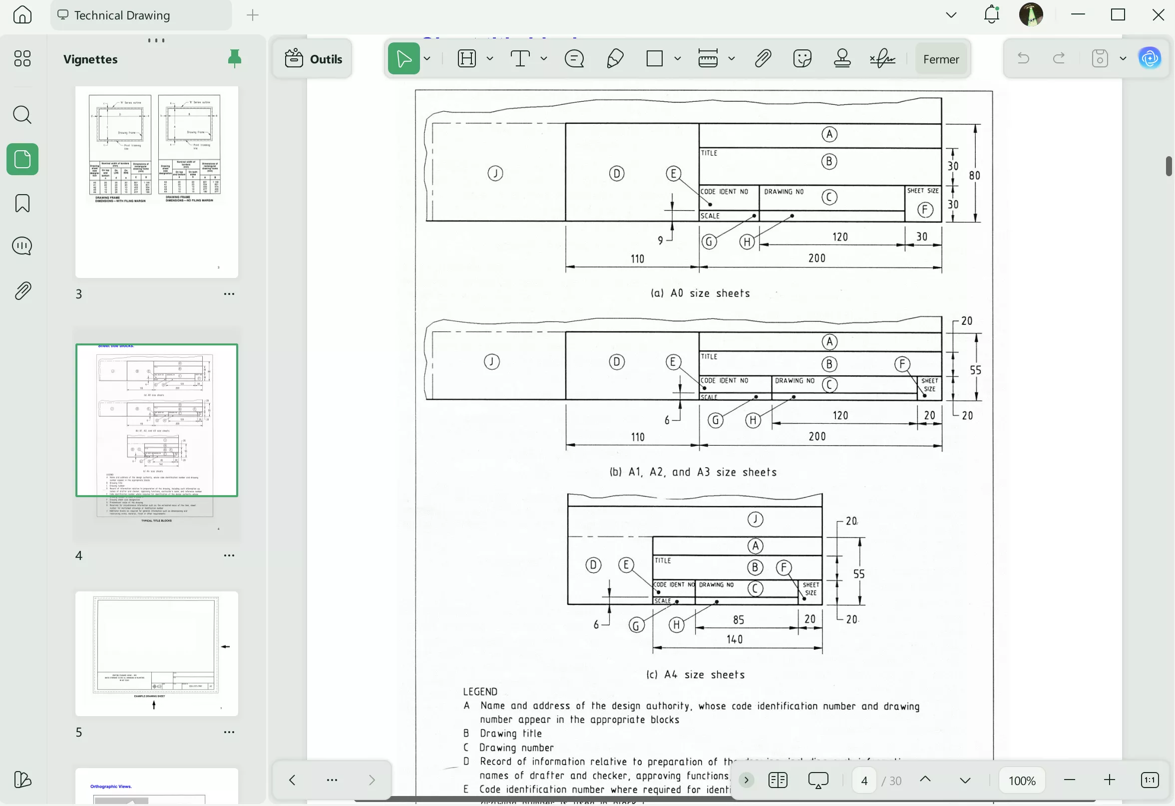Screen dimensions: 1175x806
Task: Unpin the Vignettes panel
Action: pyautogui.click(x=235, y=58)
